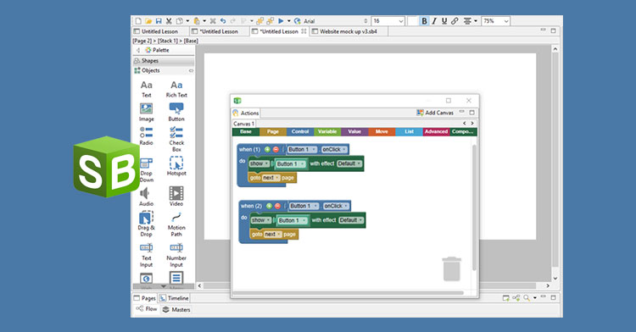
Task: Click the text color swatch box
Action: [412, 21]
